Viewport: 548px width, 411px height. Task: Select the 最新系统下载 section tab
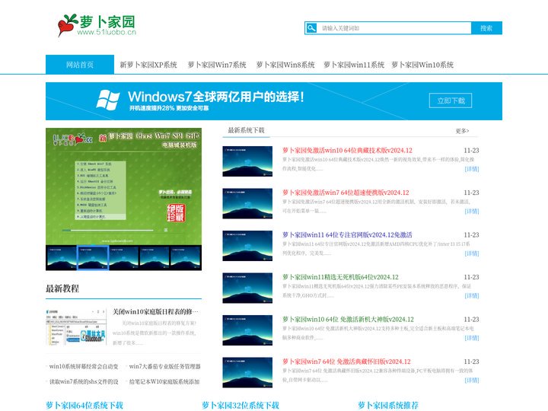[x=246, y=130]
